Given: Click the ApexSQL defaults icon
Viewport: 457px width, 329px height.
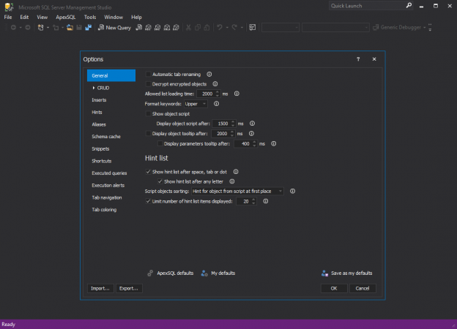Looking at the screenshot, I should 150,273.
